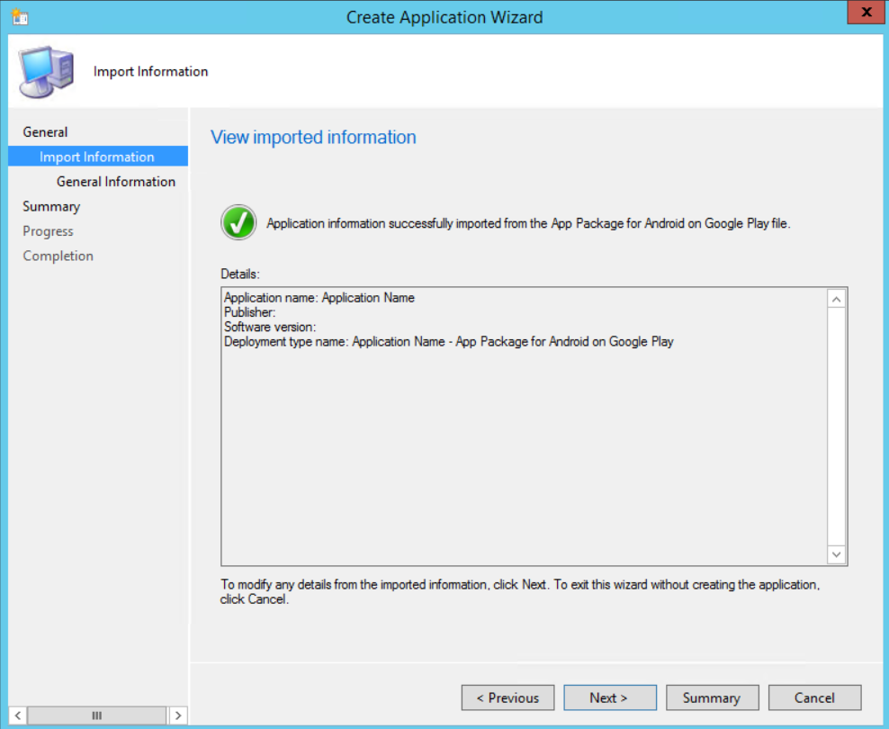This screenshot has height=729, width=889.
Task: Cancel the wizard with the Cancel button
Action: (x=814, y=697)
